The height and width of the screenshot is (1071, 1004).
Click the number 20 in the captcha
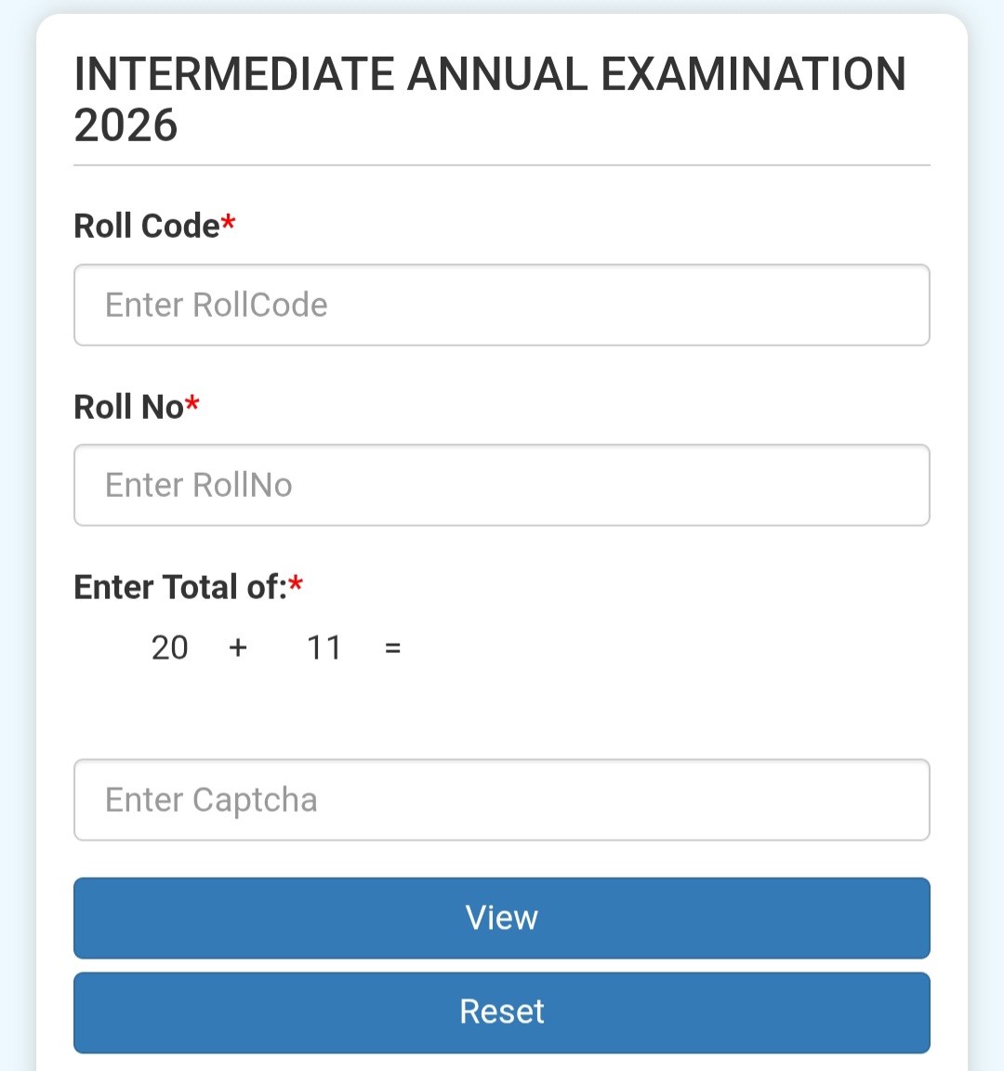point(168,647)
